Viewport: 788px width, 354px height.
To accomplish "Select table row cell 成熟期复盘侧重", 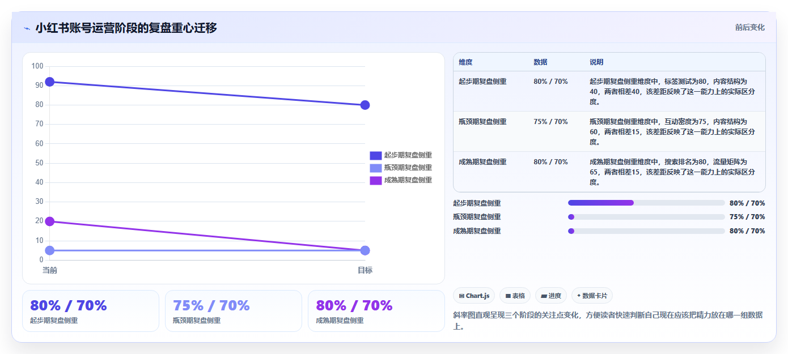I will [483, 162].
